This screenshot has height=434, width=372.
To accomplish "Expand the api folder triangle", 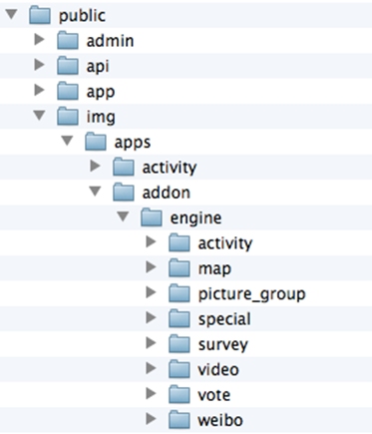I will click(40, 65).
